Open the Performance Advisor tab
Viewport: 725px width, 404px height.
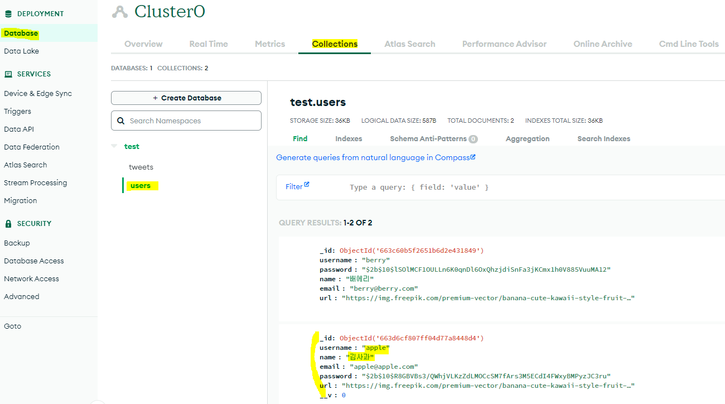[x=504, y=44]
